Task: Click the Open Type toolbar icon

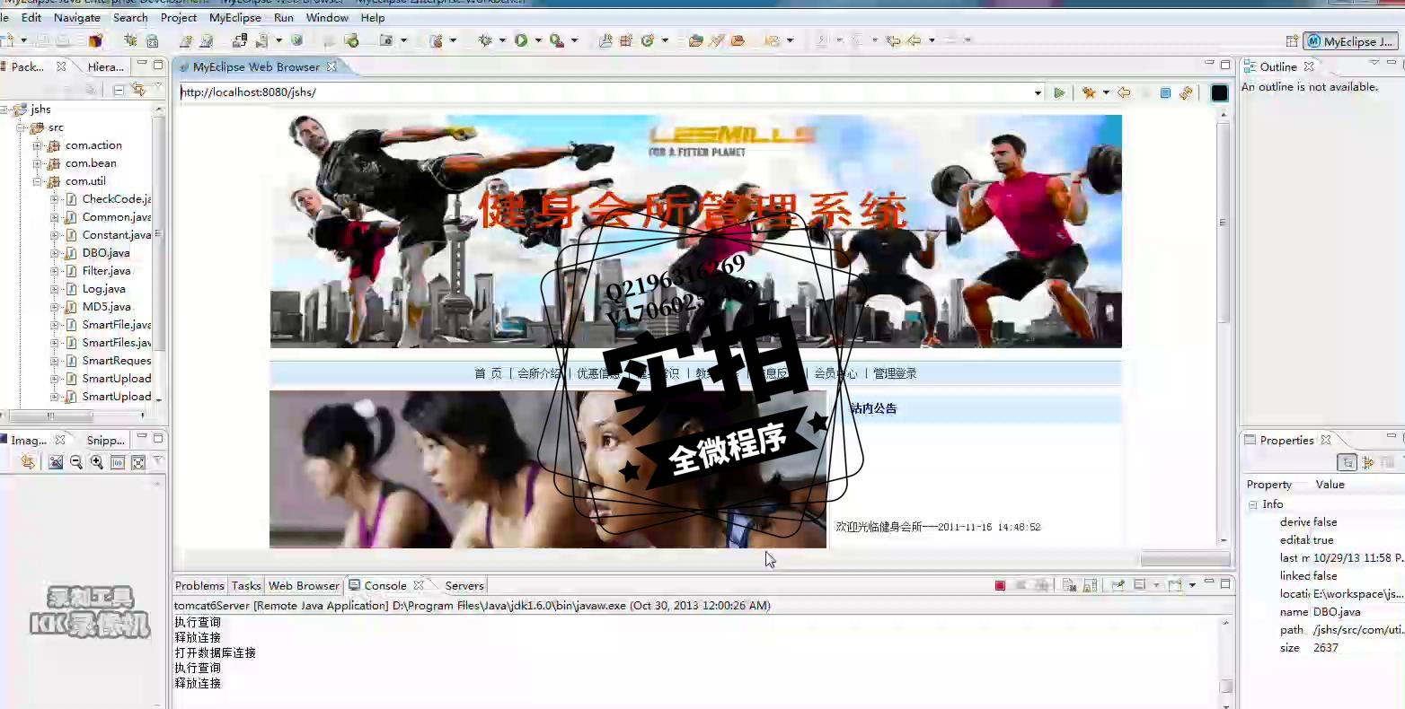Action: pos(695,40)
